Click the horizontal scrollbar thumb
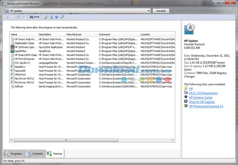The height and width of the screenshot is (165, 238). [x=66, y=140]
